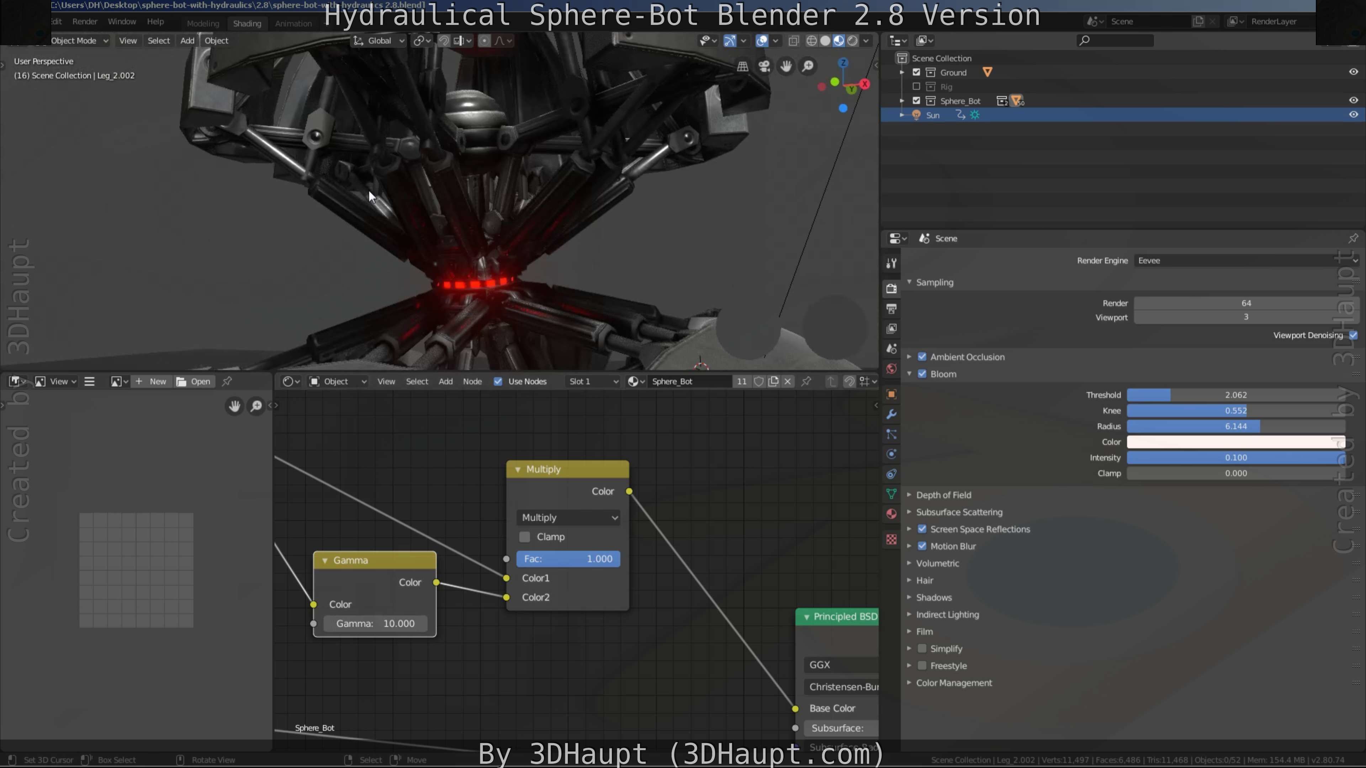Click the viewport pan hand icon
Viewport: 1366px width, 768px height.
pos(786,66)
